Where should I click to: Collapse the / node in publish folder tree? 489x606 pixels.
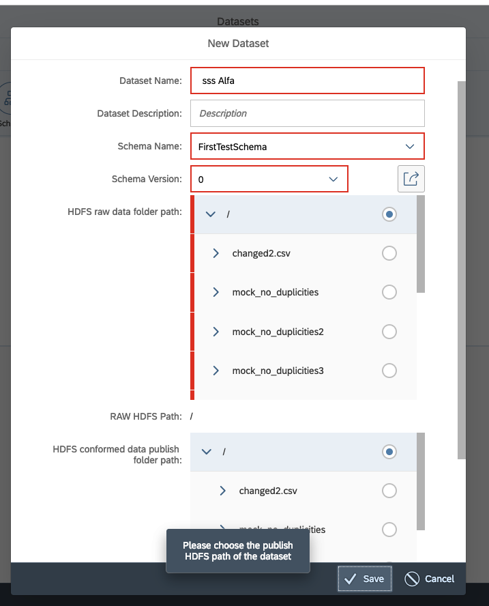[207, 451]
